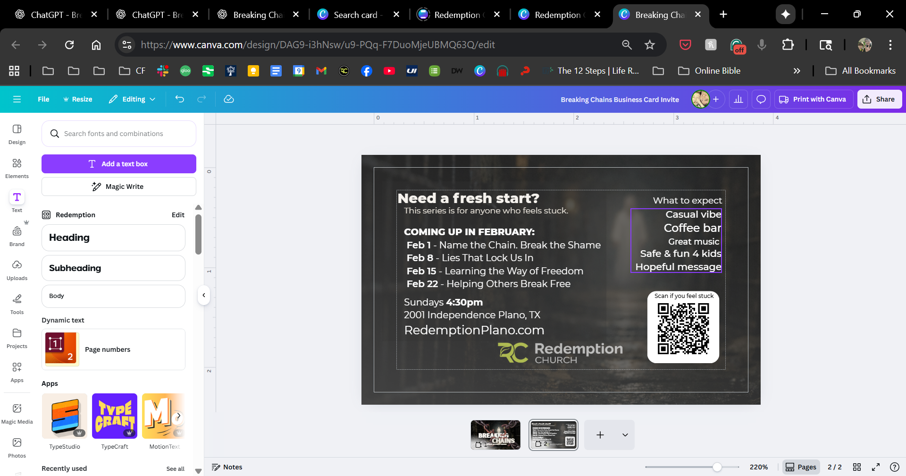Viewport: 906px width, 476px height.
Task: Click Add a text box button
Action: (x=119, y=164)
